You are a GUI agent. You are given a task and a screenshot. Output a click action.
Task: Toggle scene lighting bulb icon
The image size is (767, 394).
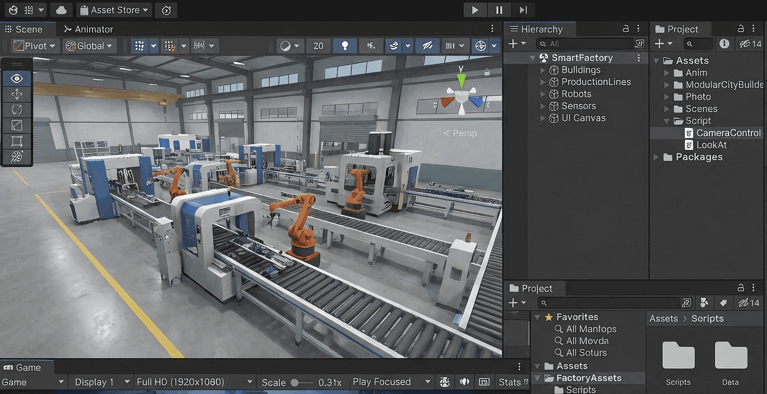344,46
